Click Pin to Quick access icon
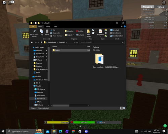Screen dimensions: 168x134 tap(34, 33)
